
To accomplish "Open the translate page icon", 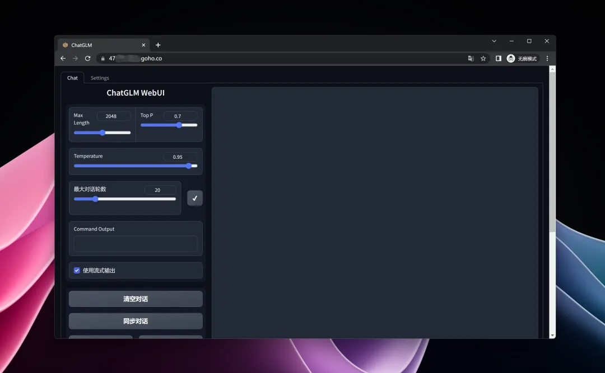I will tap(471, 59).
